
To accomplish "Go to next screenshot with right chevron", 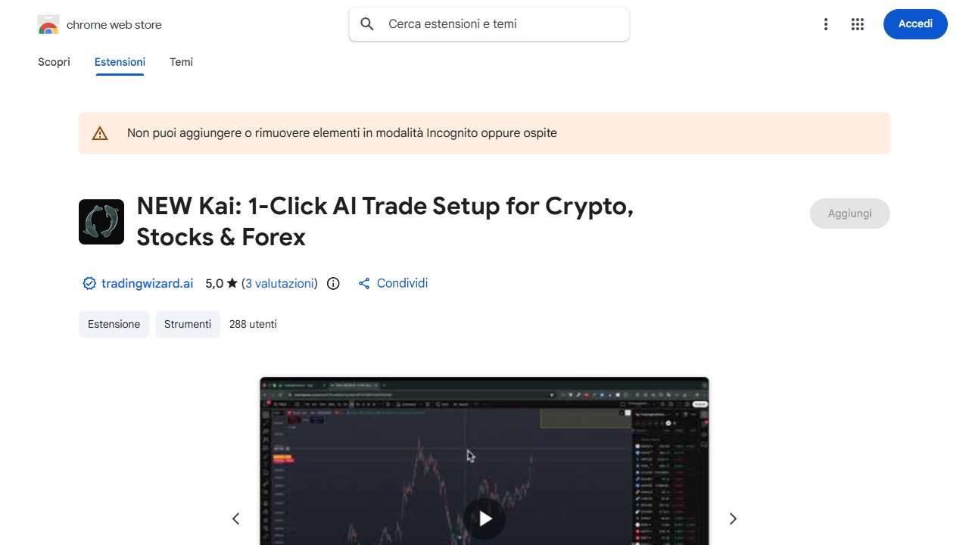I will (x=733, y=519).
